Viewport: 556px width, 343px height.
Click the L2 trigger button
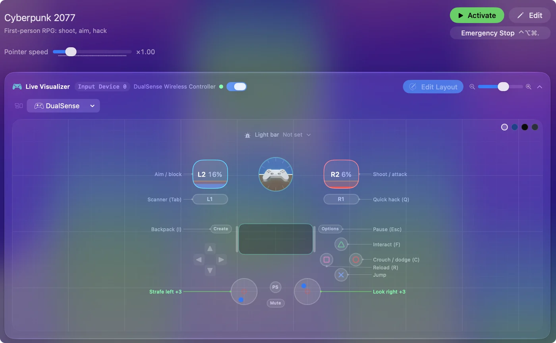210,174
